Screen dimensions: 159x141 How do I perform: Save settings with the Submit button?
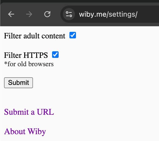(18, 83)
